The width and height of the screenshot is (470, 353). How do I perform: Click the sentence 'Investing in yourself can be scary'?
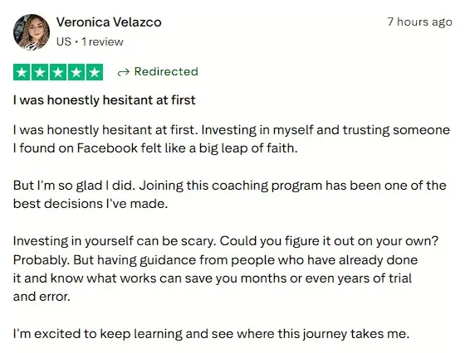(114, 241)
